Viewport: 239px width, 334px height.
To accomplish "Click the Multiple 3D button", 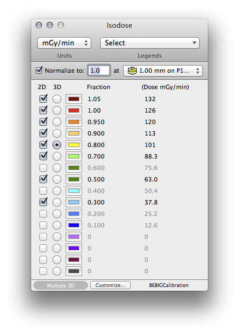I will (x=61, y=285).
